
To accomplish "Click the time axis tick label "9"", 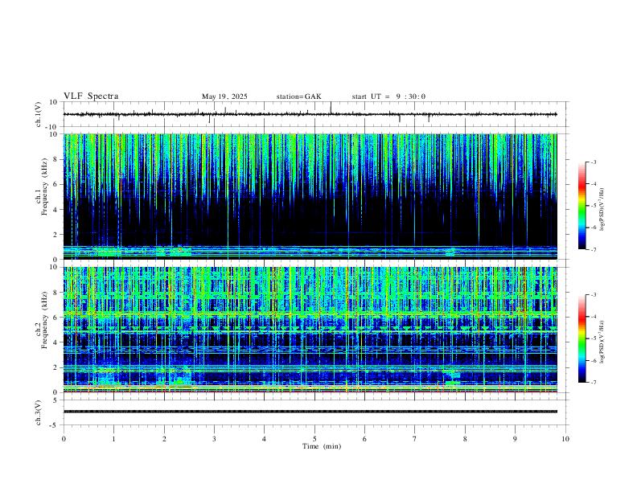I will (515, 439).
